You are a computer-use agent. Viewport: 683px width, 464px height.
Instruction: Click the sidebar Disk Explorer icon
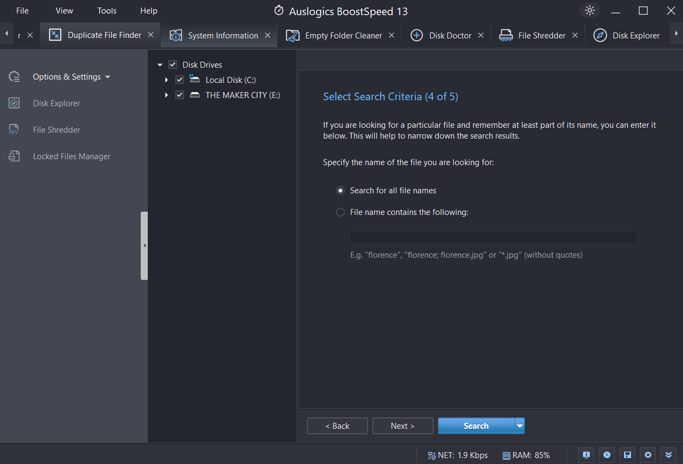pyautogui.click(x=15, y=103)
